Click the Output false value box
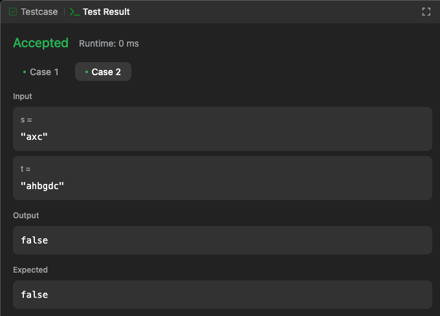The image size is (440, 316). coord(222,240)
